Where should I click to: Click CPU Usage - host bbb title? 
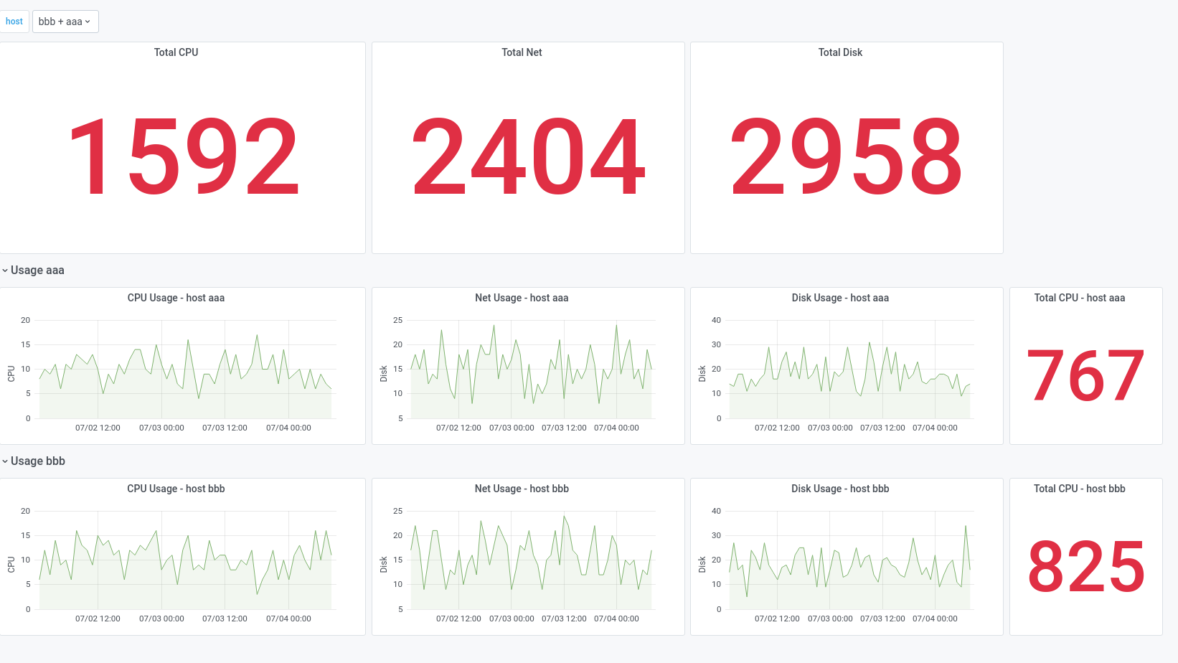click(x=176, y=489)
